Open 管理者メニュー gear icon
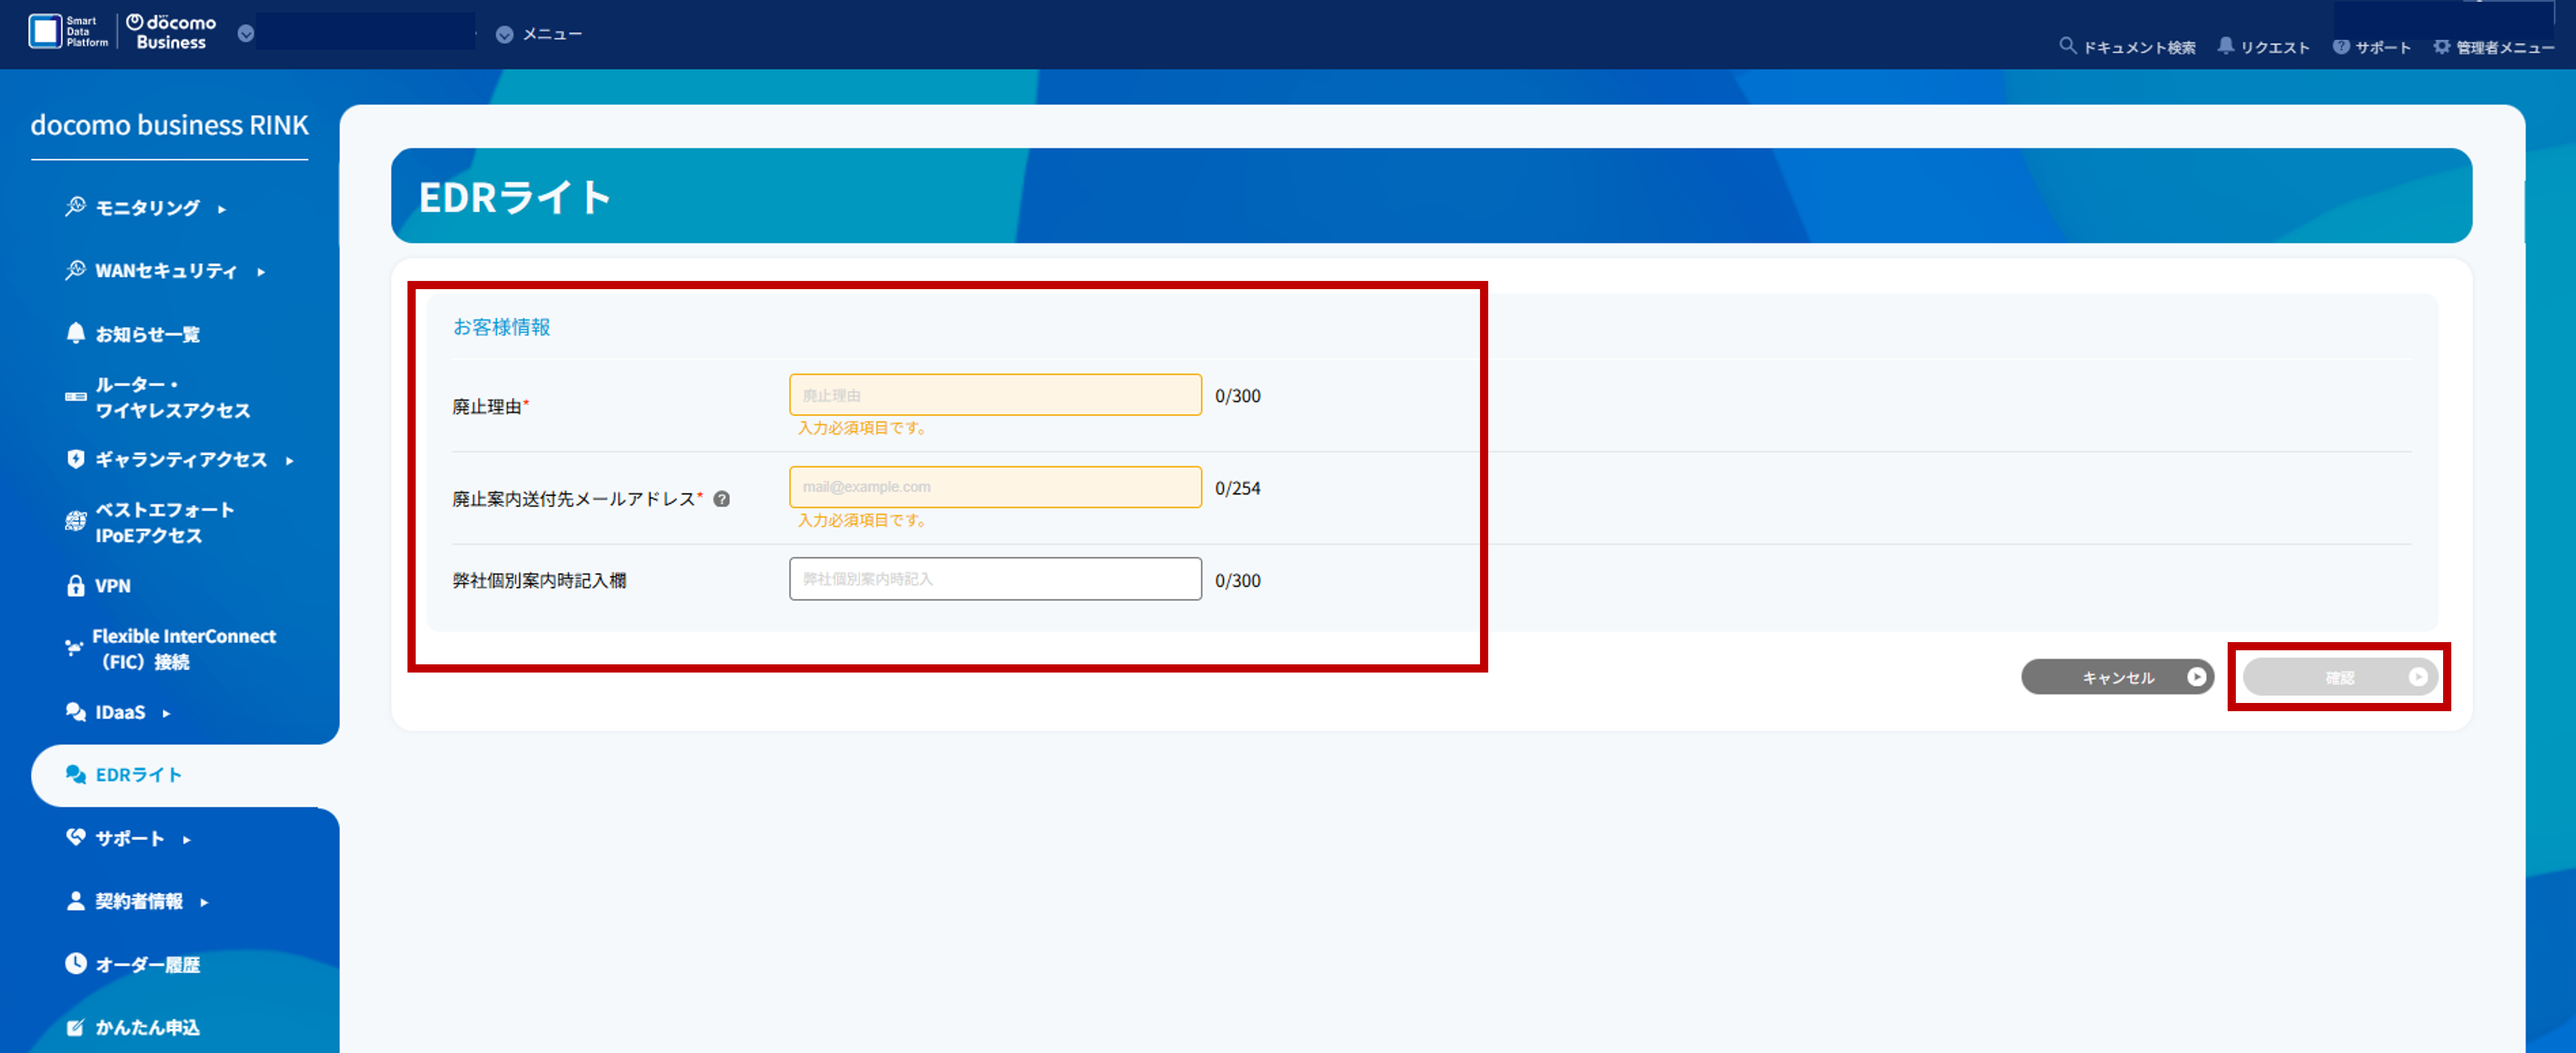The width and height of the screenshot is (2576, 1053). click(2442, 47)
